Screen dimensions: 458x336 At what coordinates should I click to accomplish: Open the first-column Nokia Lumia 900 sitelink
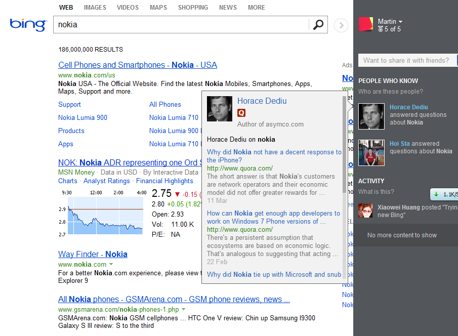pyautogui.click(x=82, y=118)
